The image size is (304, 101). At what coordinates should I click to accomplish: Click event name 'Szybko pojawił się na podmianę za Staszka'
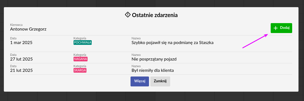[173, 43]
